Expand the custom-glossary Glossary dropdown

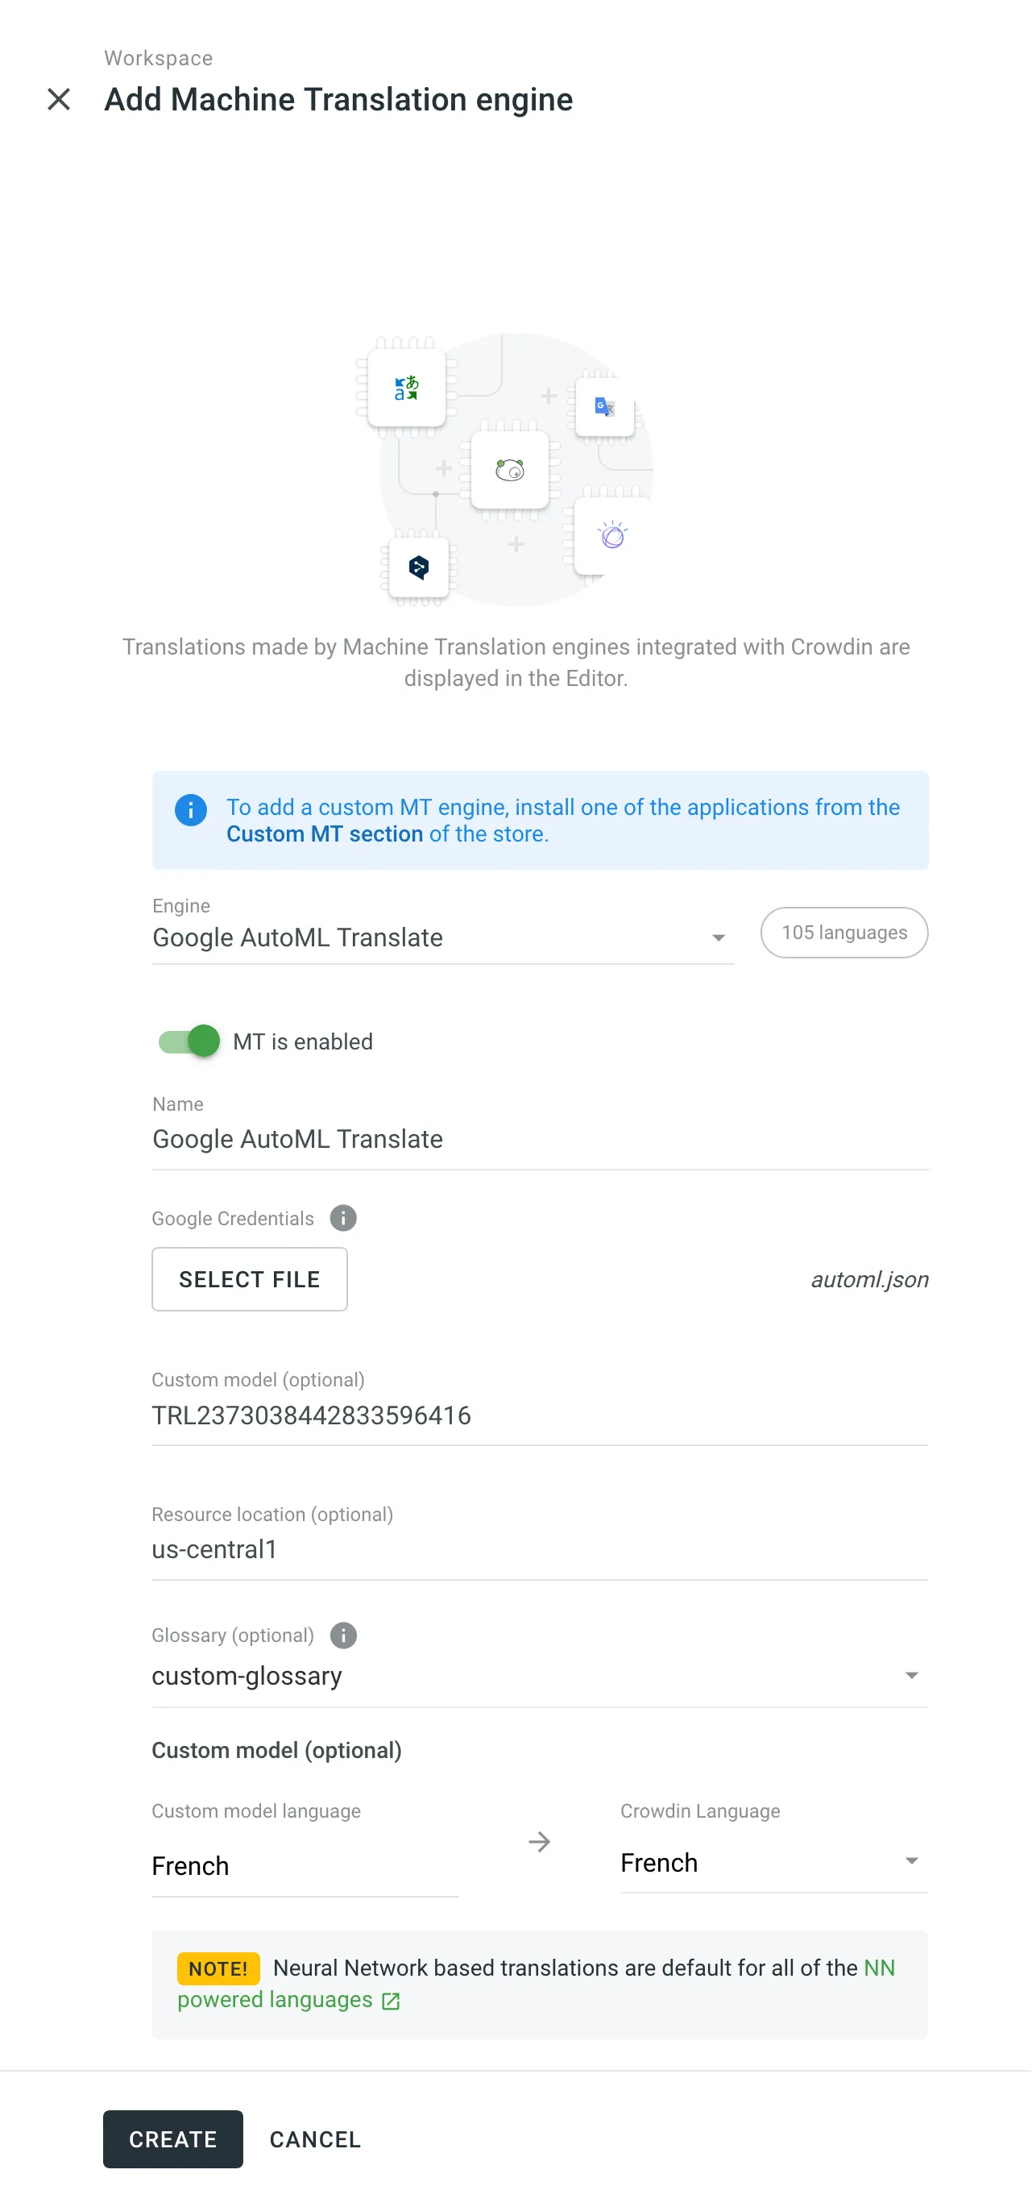[912, 1675]
